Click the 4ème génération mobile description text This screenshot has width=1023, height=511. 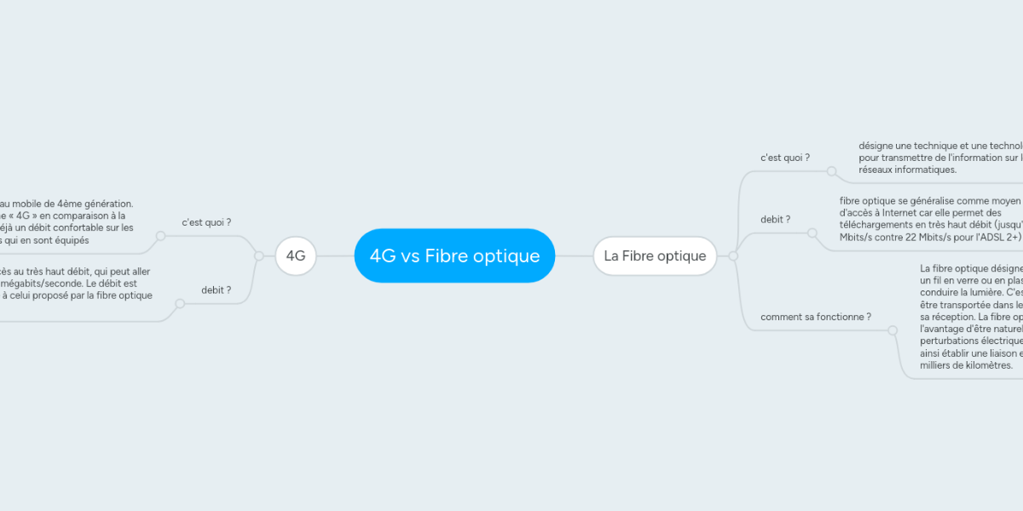point(66,222)
